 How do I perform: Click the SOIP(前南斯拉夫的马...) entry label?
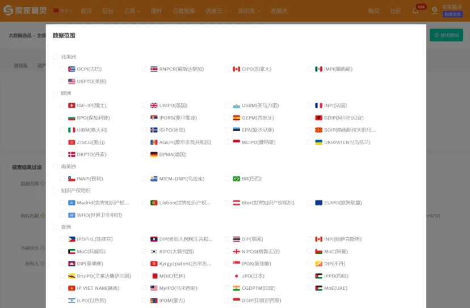pyautogui.click(x=350, y=130)
